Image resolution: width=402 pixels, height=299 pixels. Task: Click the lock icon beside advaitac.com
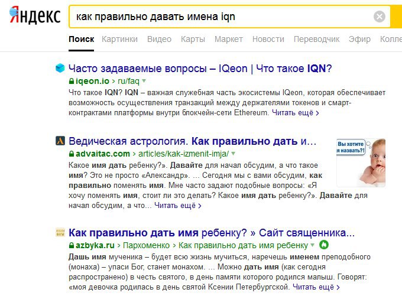(x=72, y=154)
